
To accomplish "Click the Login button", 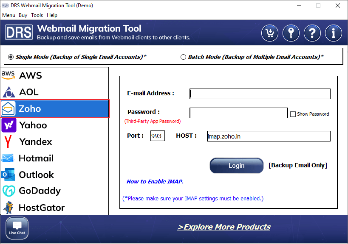I will click(x=237, y=166).
